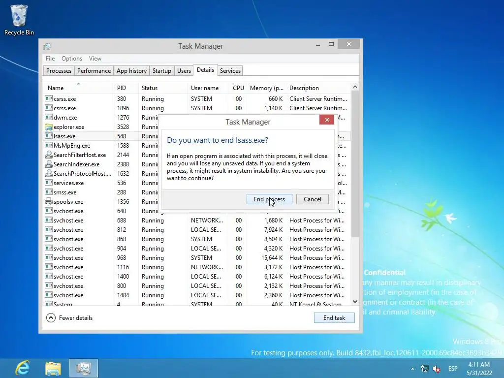504x378 pixels.
Task: Sort by the Name column header
Action: (x=78, y=88)
